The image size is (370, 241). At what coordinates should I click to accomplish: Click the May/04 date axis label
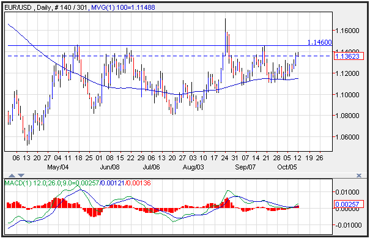pyautogui.click(x=58, y=167)
